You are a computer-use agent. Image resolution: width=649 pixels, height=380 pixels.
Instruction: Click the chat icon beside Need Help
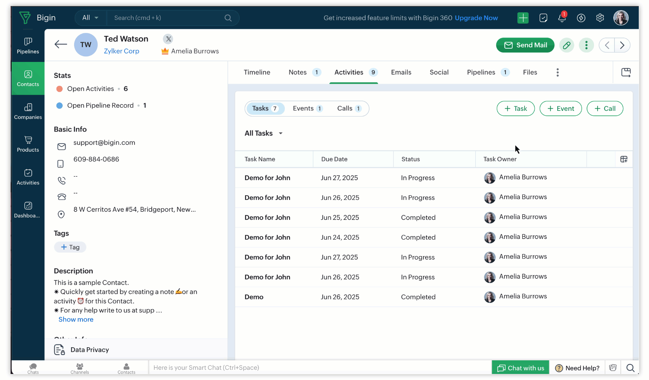(x=613, y=368)
